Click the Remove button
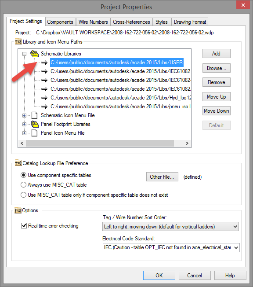Viewport: 253px width, 287px height. [x=216, y=82]
